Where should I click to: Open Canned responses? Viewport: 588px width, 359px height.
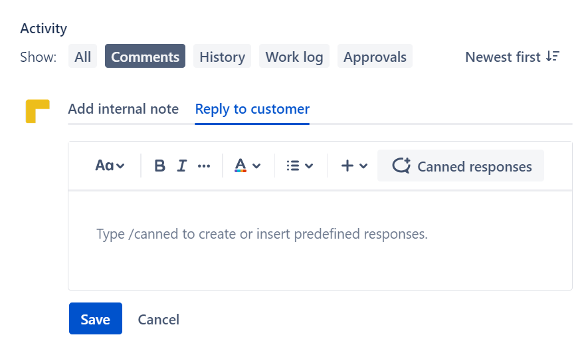click(x=461, y=166)
